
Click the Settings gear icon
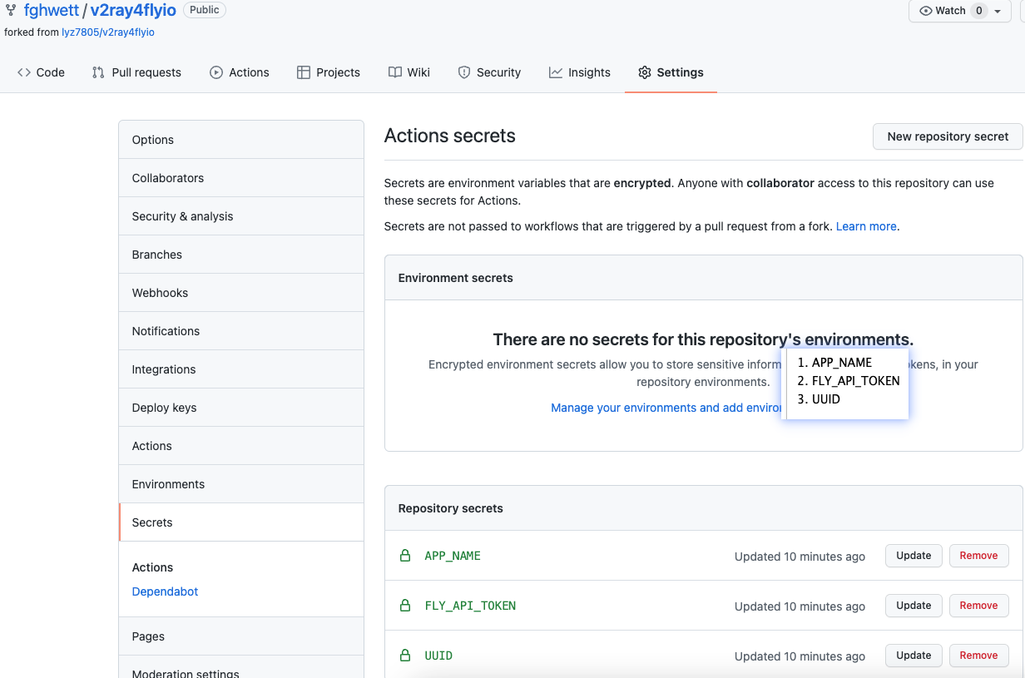(x=645, y=72)
